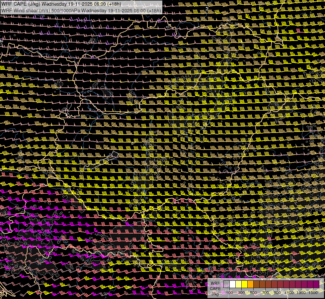
Task: Click the J/kg unit label in legend
Action: (215, 294)
